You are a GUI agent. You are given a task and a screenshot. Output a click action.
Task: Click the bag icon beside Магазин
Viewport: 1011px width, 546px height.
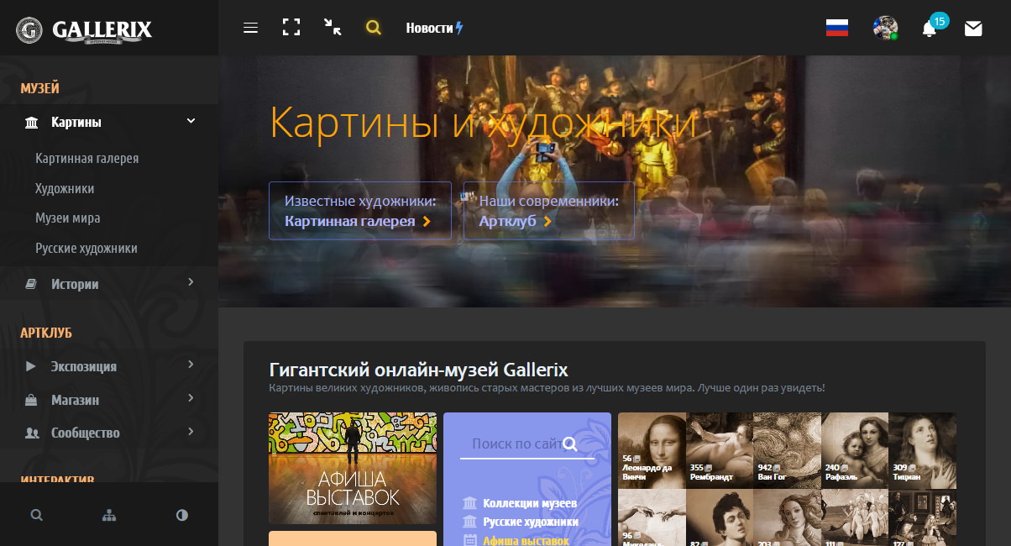[x=31, y=400]
